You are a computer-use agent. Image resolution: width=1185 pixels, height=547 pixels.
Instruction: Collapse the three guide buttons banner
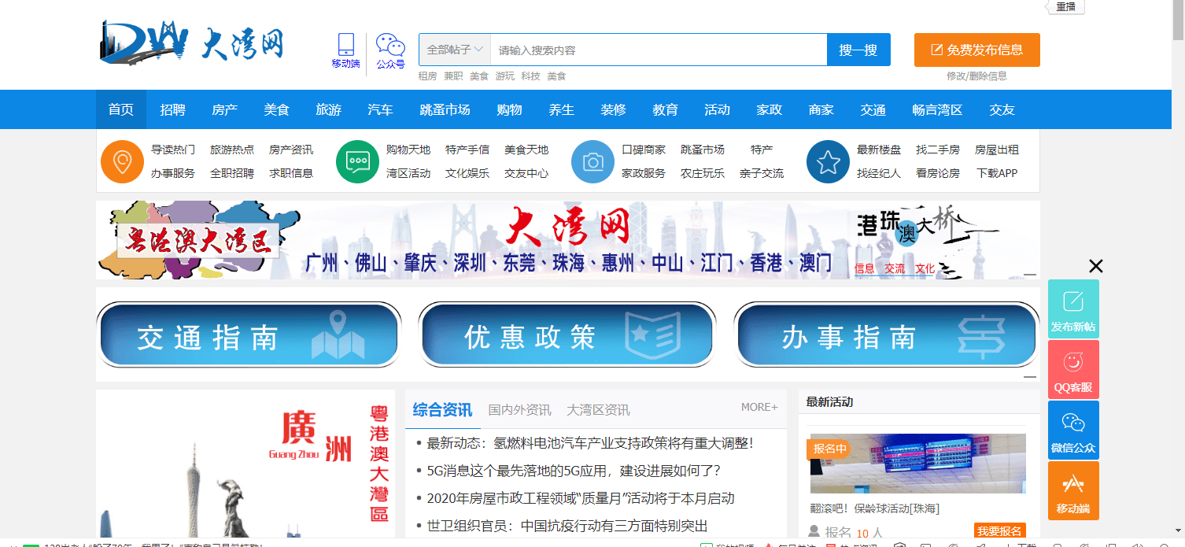coord(1029,377)
